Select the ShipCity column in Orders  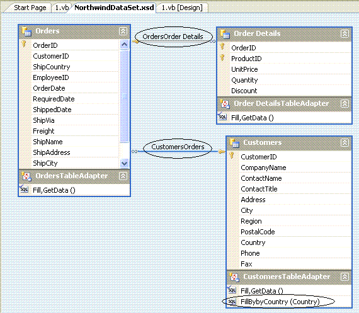click(x=45, y=163)
